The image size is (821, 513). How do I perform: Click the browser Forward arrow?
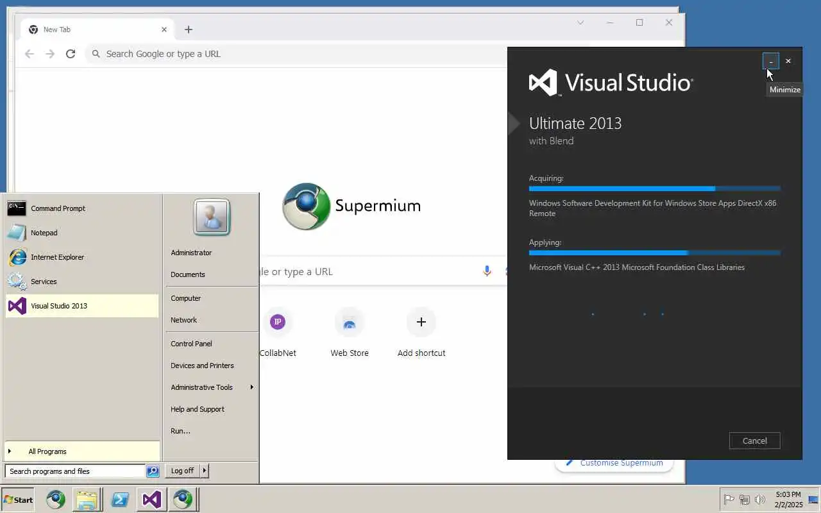click(x=50, y=54)
